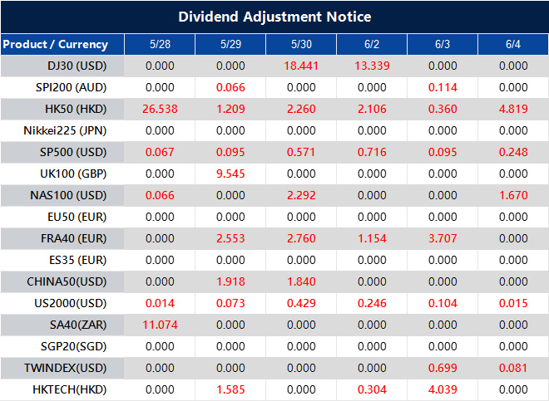Image resolution: width=549 pixels, height=401 pixels.
Task: Select the Product / Currency column header
Action: [55, 44]
